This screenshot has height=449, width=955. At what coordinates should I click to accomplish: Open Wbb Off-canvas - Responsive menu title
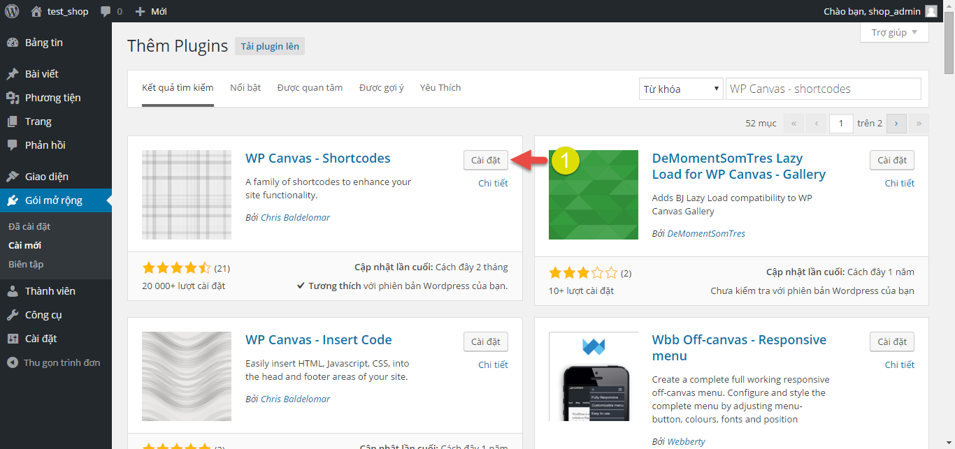point(739,348)
